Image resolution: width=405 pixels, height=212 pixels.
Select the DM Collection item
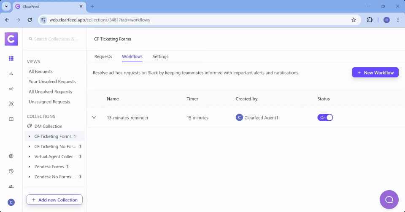48,126
